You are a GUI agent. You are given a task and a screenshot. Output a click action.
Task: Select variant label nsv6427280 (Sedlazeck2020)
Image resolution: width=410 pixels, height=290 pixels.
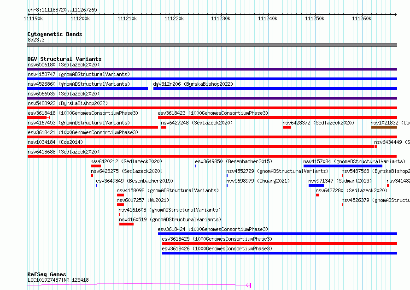pos(351,190)
